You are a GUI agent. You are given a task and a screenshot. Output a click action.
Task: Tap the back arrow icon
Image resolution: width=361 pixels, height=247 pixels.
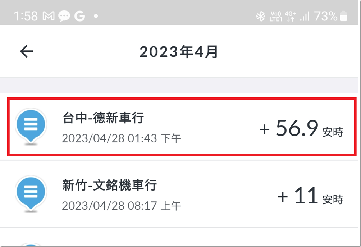pos(26,52)
